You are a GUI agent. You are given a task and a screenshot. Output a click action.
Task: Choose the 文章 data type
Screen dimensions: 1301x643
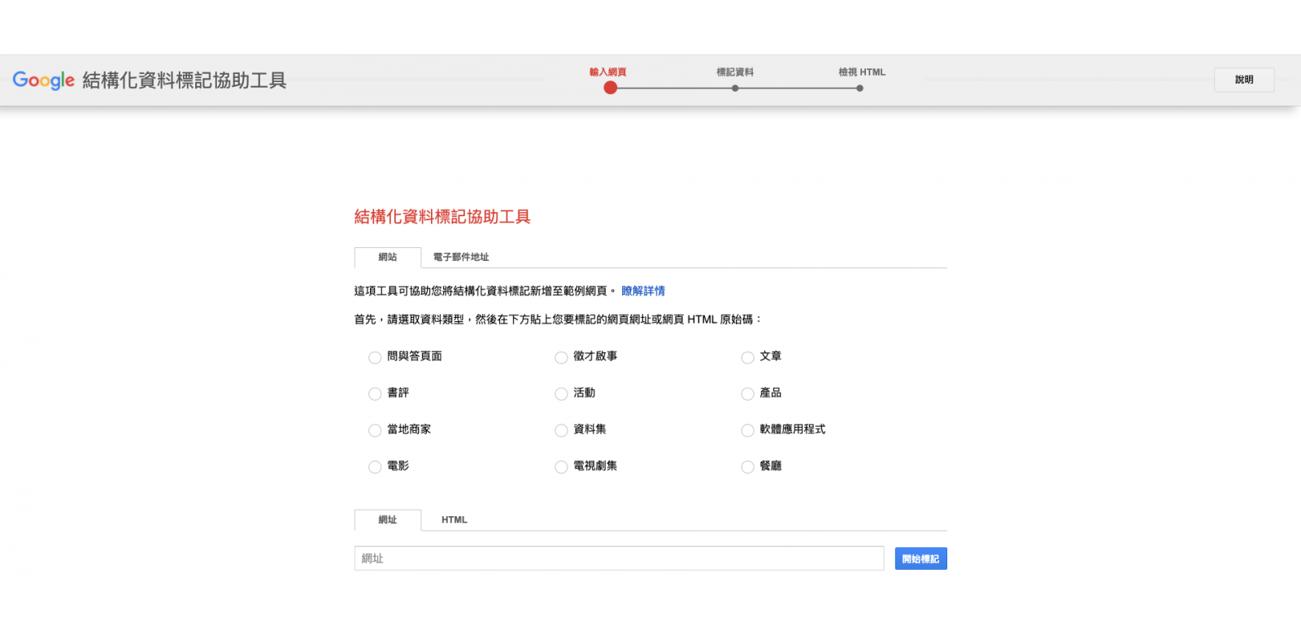pyautogui.click(x=747, y=358)
